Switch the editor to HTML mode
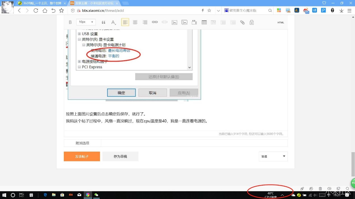This screenshot has width=355, height=199. [x=281, y=23]
